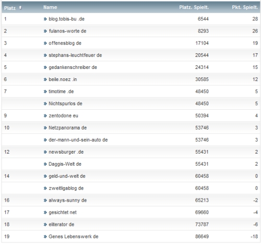
Task: Open beile.noez .in link
Action: tap(63, 79)
